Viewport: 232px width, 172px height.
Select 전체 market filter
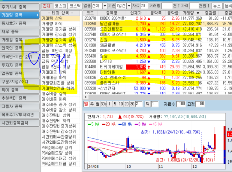tap(47, 6)
